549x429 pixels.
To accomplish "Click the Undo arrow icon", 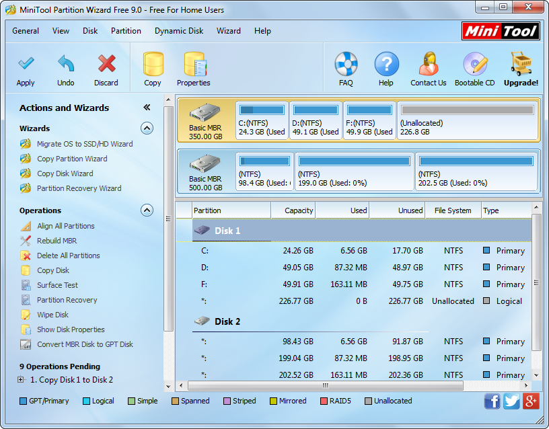I will coord(66,64).
